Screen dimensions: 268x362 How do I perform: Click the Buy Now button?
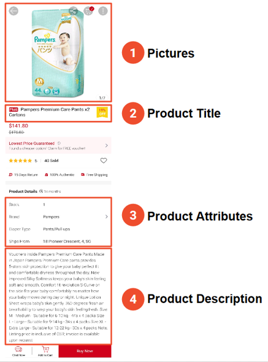tap(85, 351)
